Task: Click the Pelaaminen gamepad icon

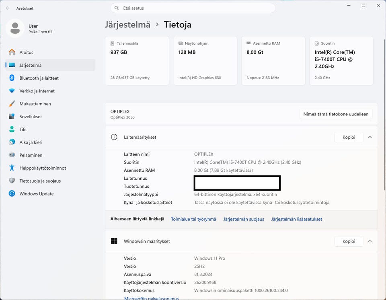Action: click(12, 155)
